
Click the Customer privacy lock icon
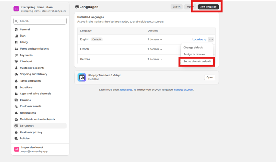[16, 132]
